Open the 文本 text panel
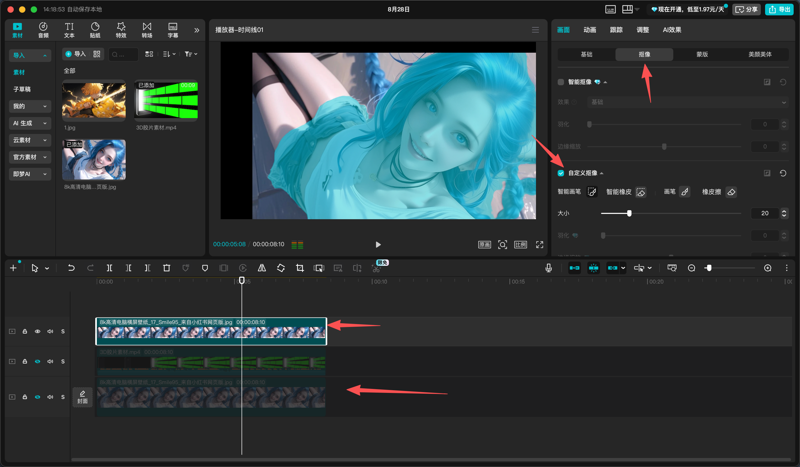Image resolution: width=800 pixels, height=467 pixels. coord(69,30)
